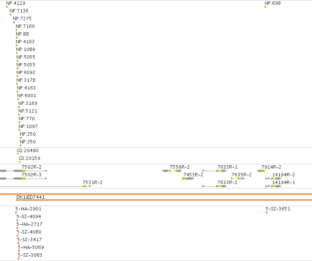Image resolution: width=312 pixels, height=261 pixels.
Task: Select the 5-HA-5069 insertion label
Action: click(x=31, y=247)
